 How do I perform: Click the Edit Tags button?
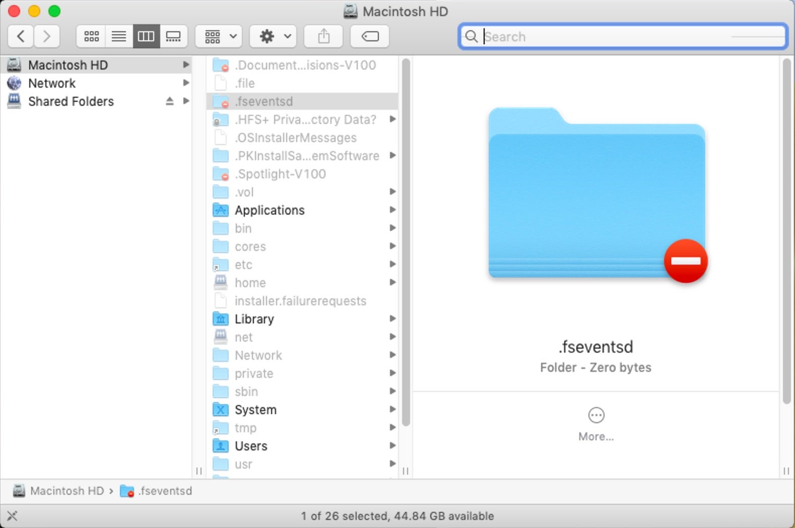370,36
